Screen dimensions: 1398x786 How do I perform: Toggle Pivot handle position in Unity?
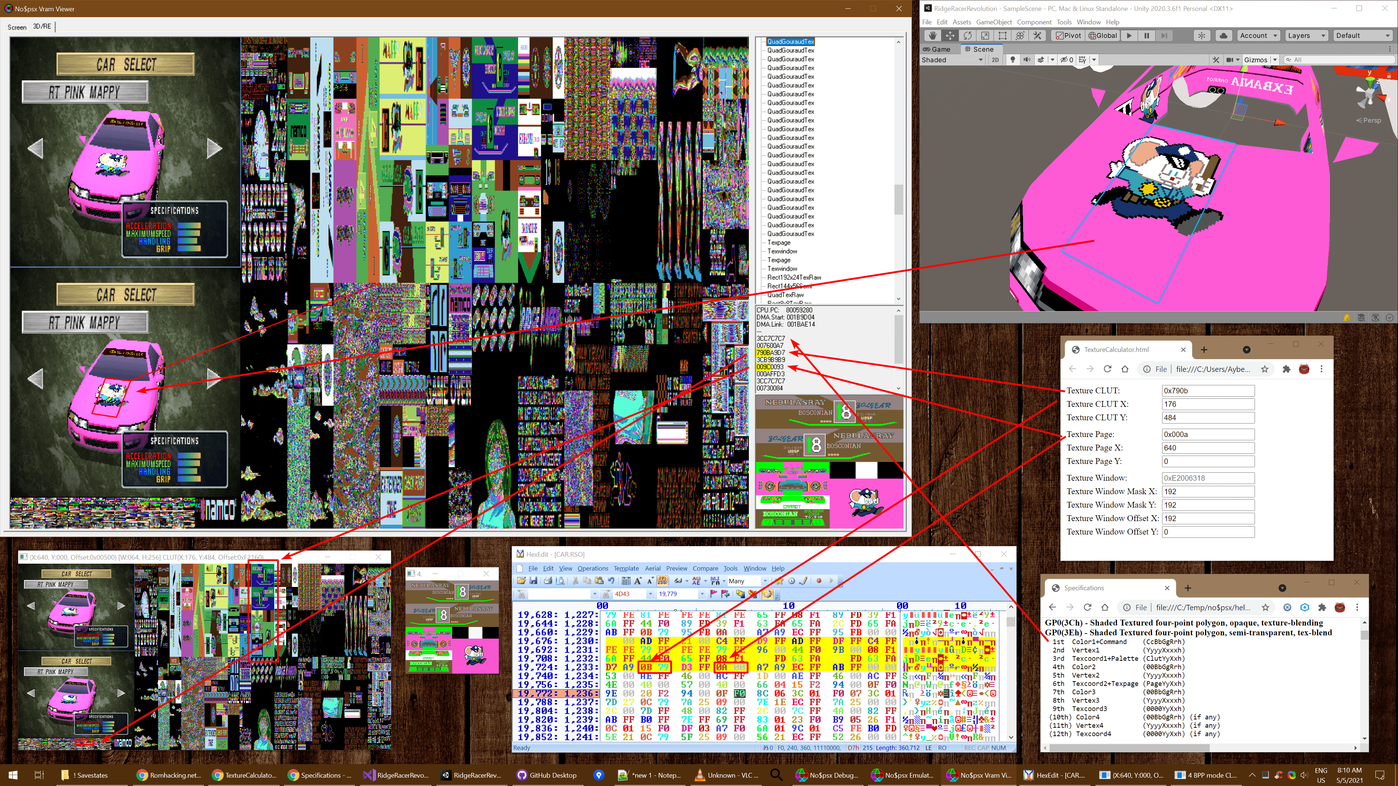(x=1069, y=36)
